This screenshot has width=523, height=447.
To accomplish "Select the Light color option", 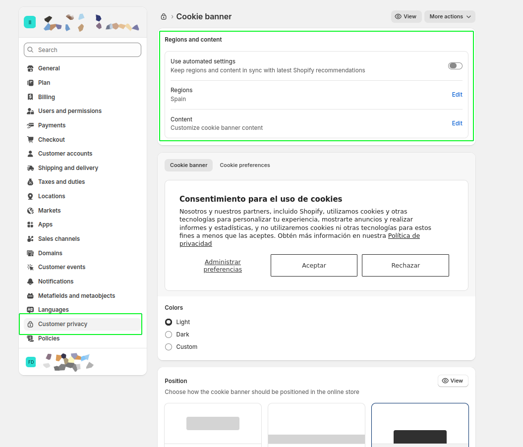I will 169,322.
